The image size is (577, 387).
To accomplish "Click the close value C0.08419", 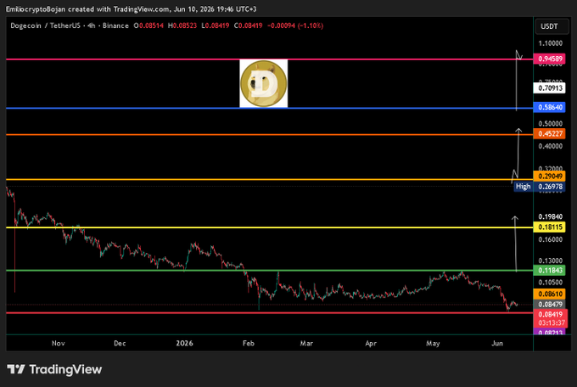I will tap(248, 25).
